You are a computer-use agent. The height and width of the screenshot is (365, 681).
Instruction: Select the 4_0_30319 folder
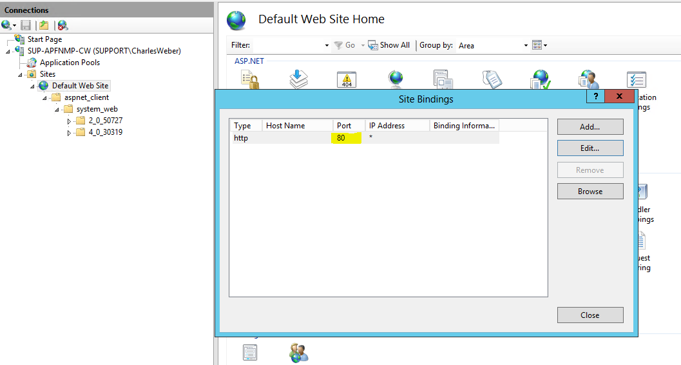[106, 132]
